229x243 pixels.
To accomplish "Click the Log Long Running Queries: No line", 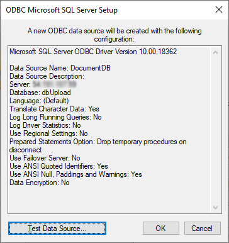I will pos(55,117).
